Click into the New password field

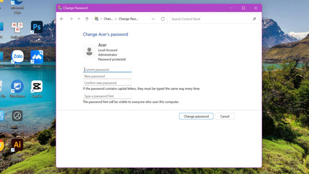[107, 76]
